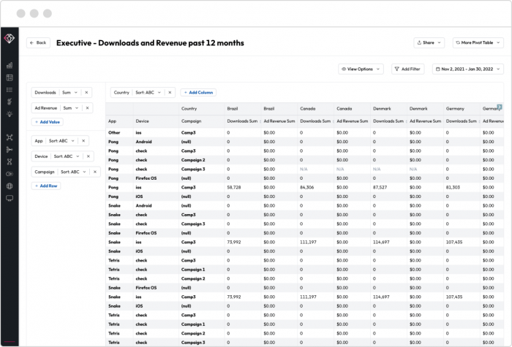Open Country Sort: ABC dropdown
Screen dimensions: 512x347
(x=148, y=93)
